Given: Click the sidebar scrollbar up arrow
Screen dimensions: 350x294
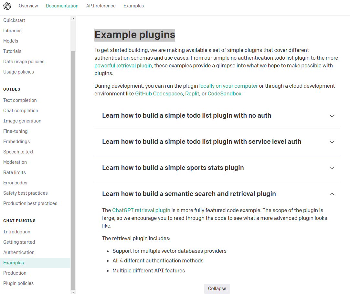Looking at the screenshot, I should [73, 19].
